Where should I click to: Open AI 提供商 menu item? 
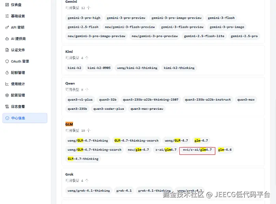coord(25,39)
